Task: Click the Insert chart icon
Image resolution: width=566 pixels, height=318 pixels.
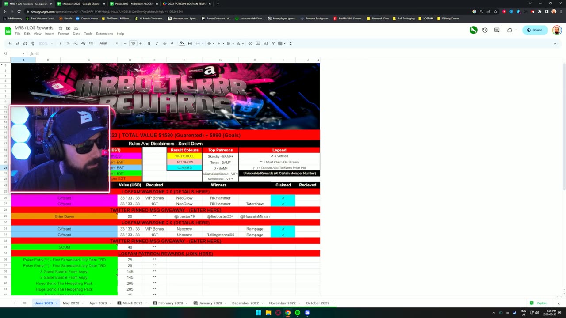Action: click(265, 43)
